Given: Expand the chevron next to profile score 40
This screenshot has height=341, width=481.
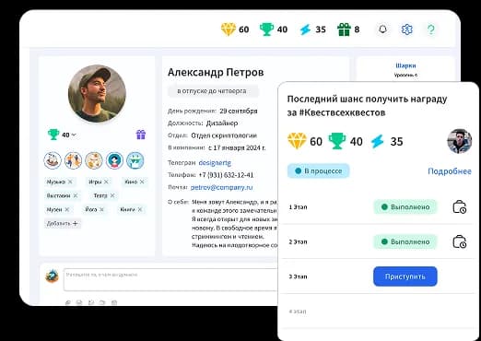Looking at the screenshot, I should coord(74,135).
